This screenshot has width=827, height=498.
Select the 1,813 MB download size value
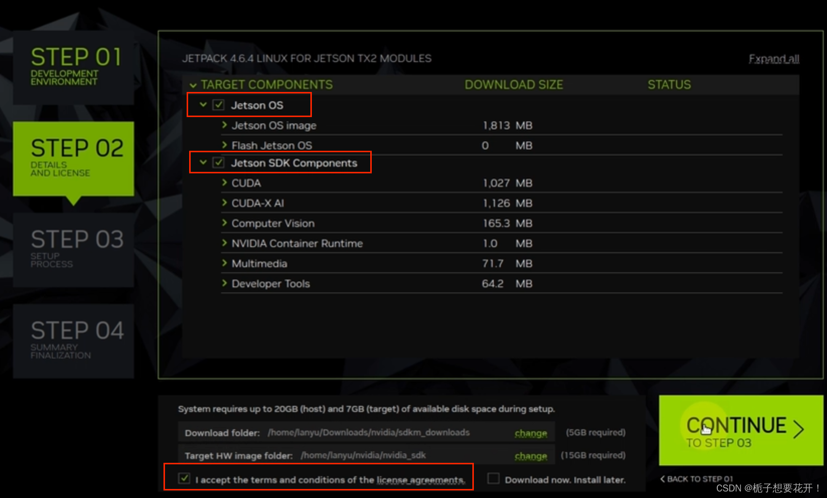508,125
